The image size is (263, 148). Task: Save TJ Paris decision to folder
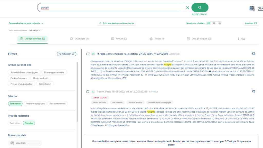coord(253,53)
